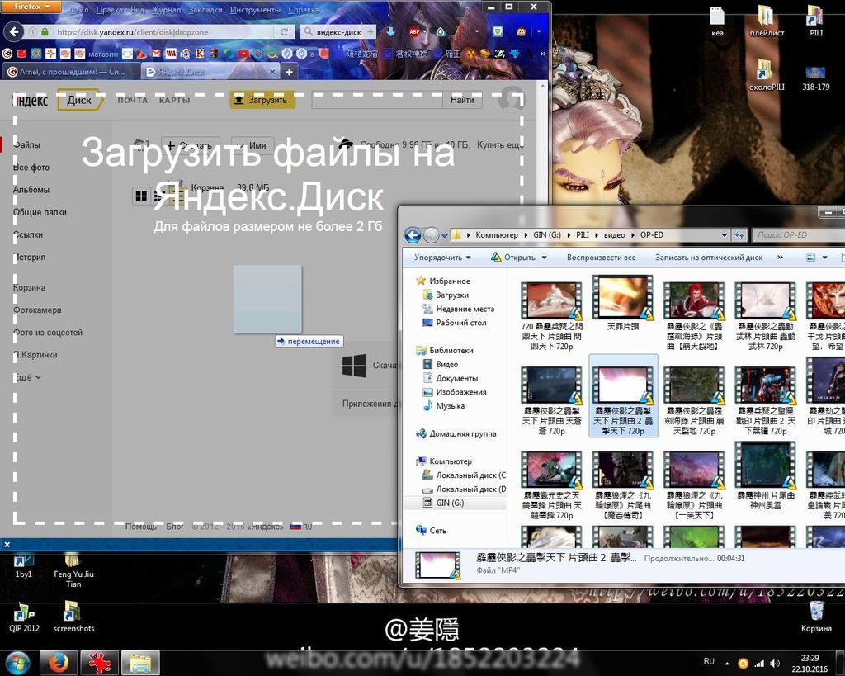Click the YouTube bookmark icon

[x=243, y=54]
